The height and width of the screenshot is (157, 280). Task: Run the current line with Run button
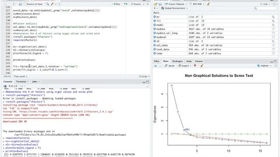pyautogui.click(x=116, y=4)
